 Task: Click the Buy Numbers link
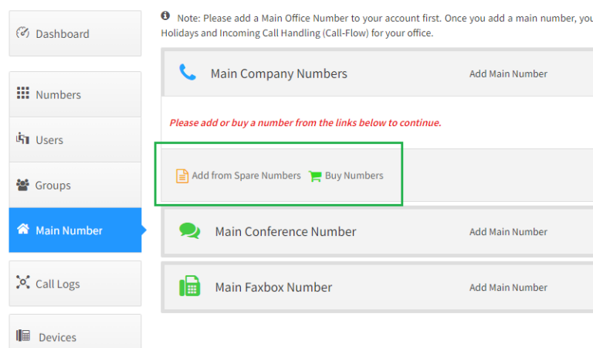354,176
